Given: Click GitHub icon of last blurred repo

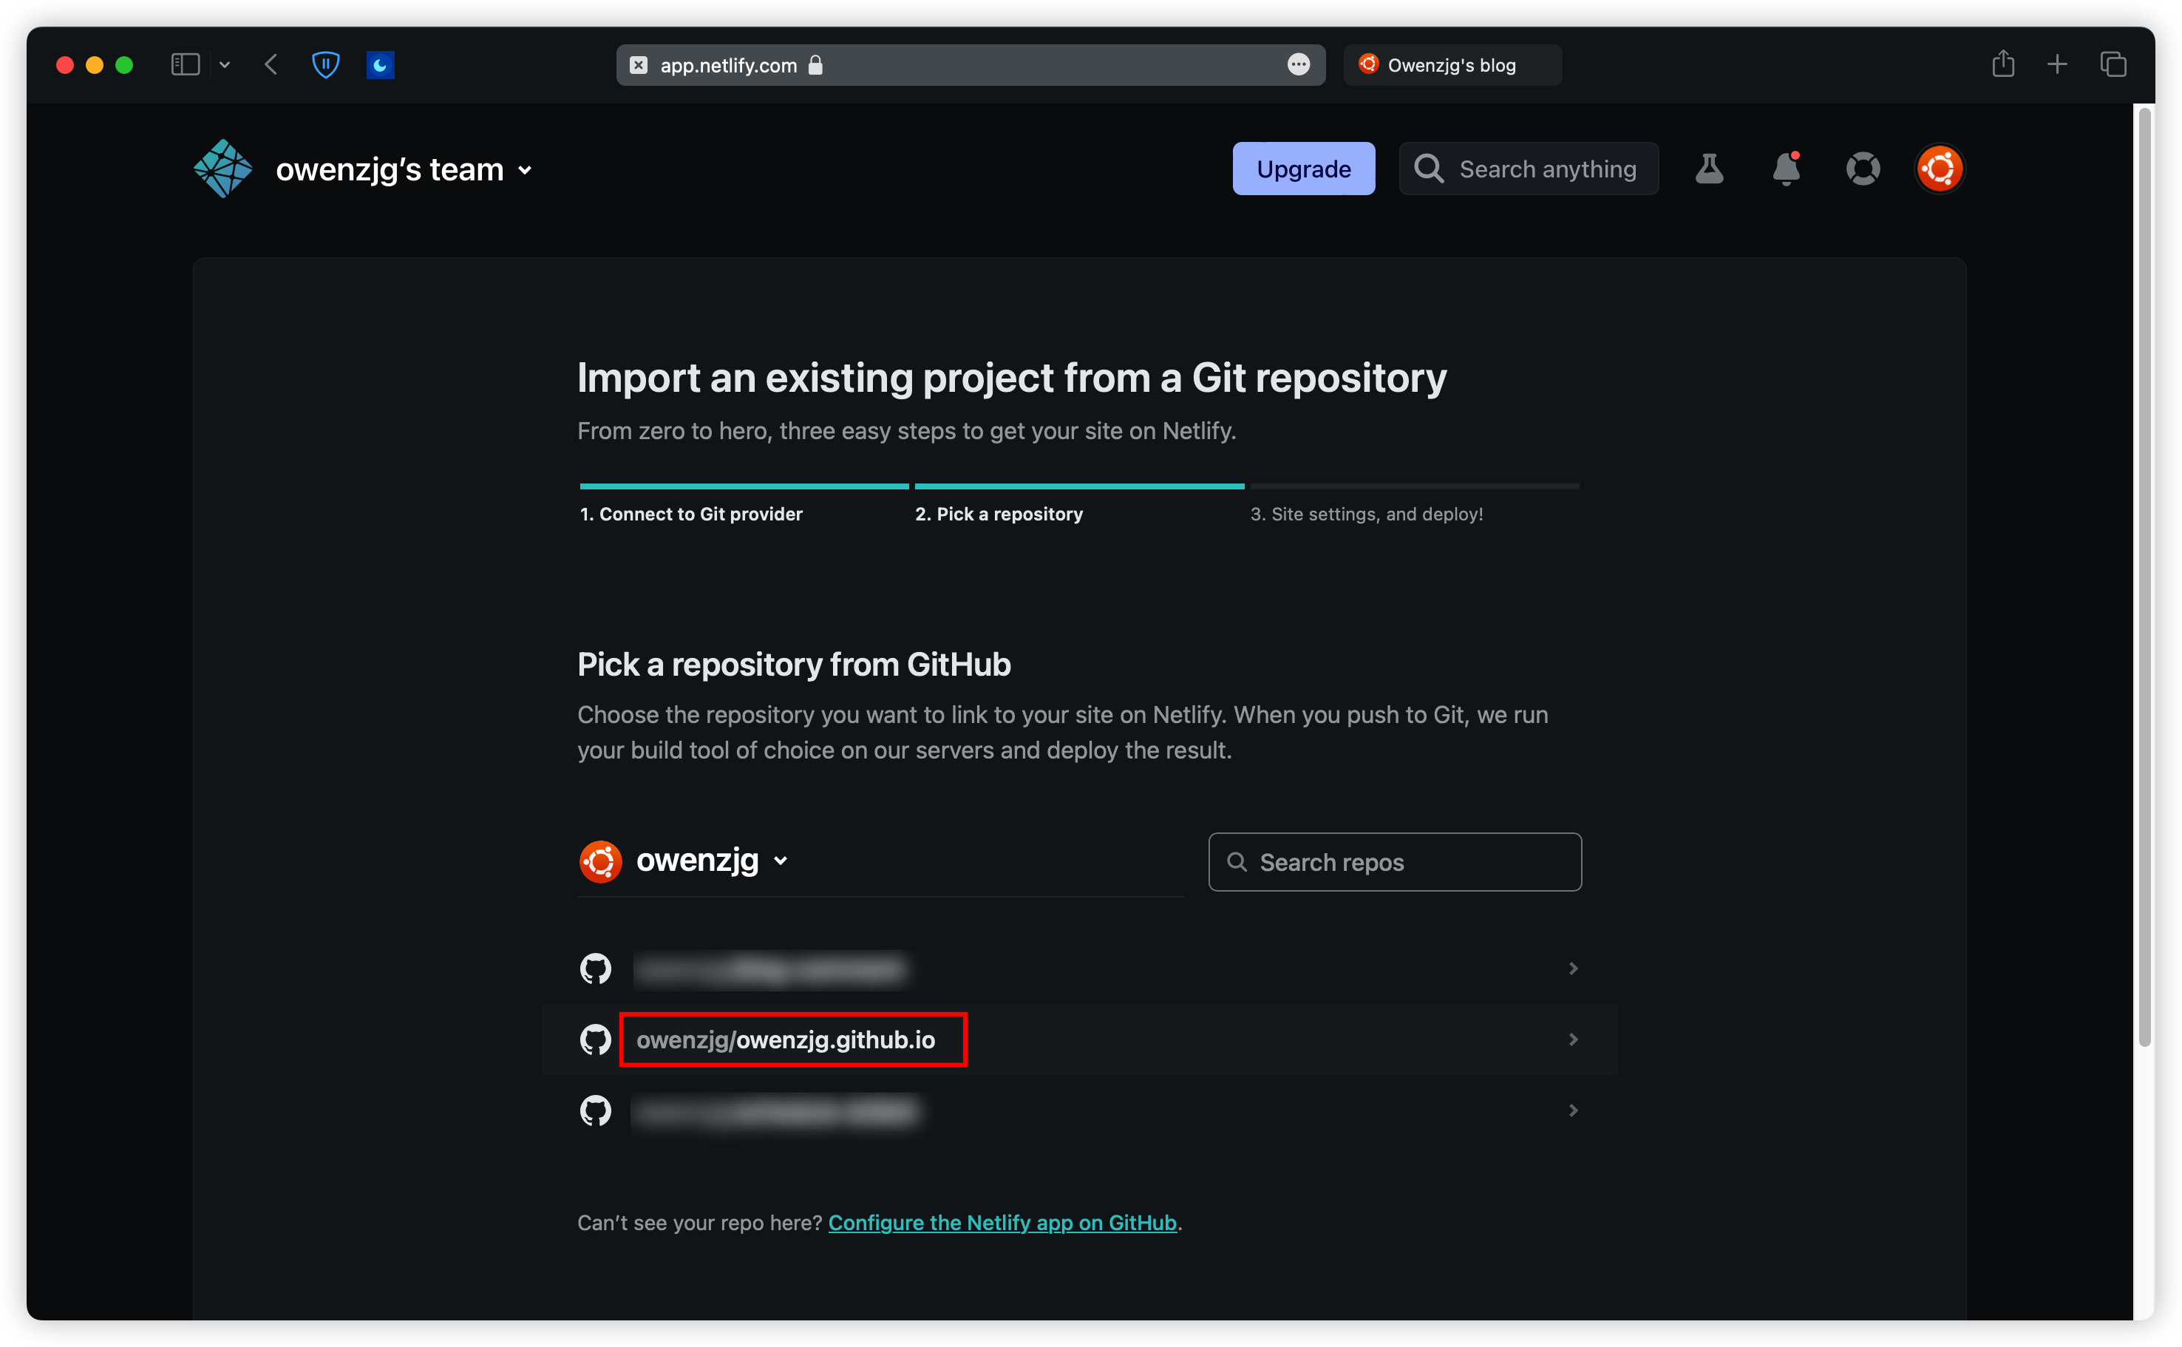Looking at the screenshot, I should [595, 1110].
